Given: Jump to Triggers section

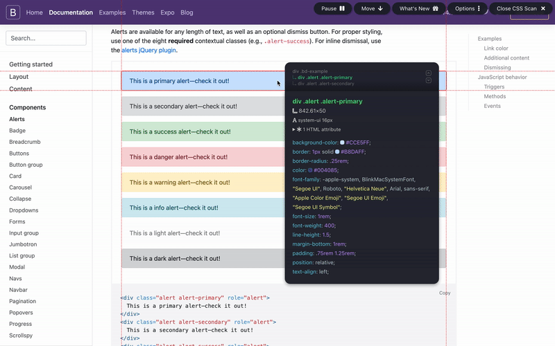Looking at the screenshot, I should tap(494, 87).
